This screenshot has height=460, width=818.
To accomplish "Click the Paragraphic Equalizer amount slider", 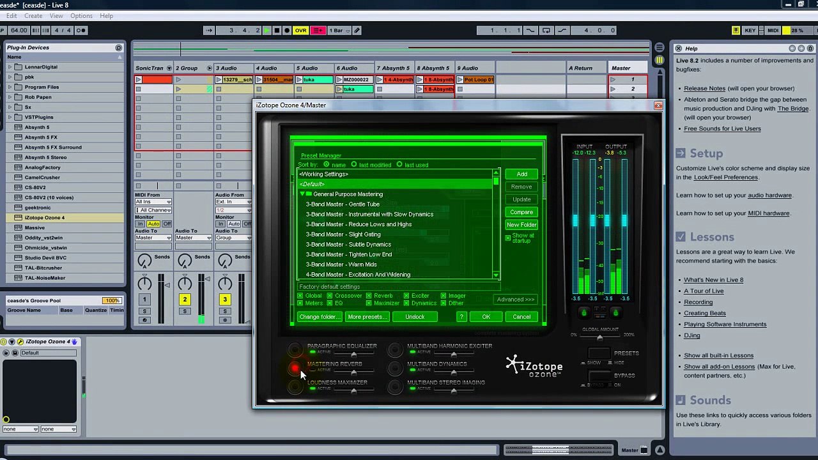I will coord(353,355).
